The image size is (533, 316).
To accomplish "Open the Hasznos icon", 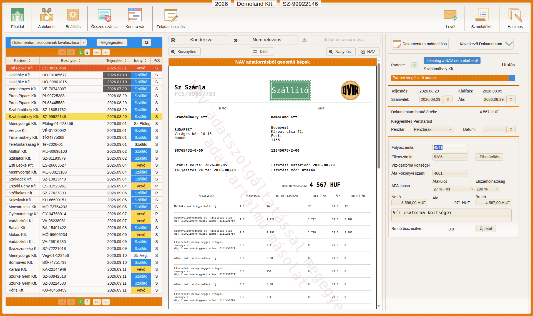I will [515, 15].
